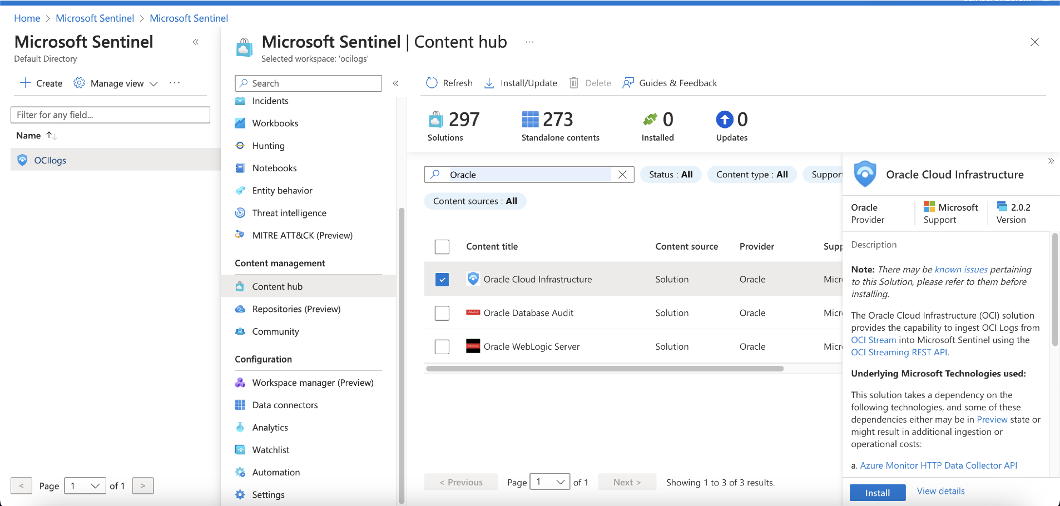This screenshot has width=1060, height=506.
Task: Open the ellipsis more options beside Content hub title
Action: 529,42
